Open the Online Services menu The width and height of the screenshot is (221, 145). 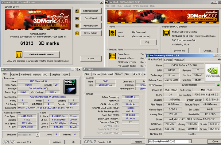141,6
